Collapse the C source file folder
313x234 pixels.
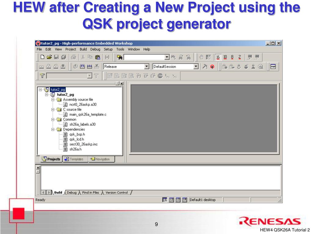click(53, 109)
